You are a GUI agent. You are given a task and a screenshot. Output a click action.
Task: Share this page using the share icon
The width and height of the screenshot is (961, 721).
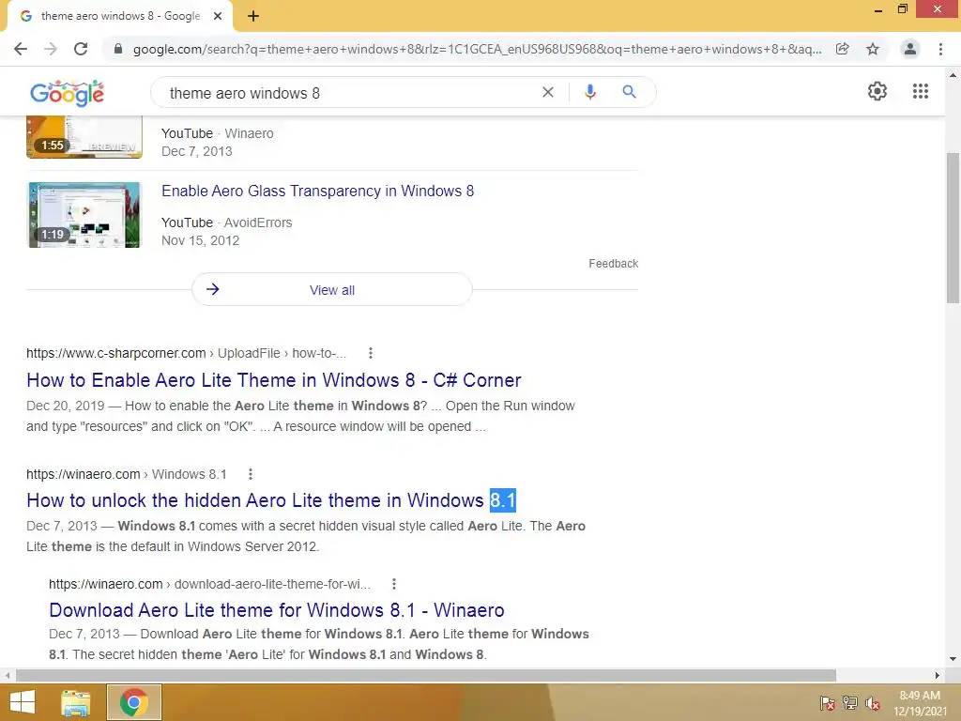pyautogui.click(x=843, y=49)
